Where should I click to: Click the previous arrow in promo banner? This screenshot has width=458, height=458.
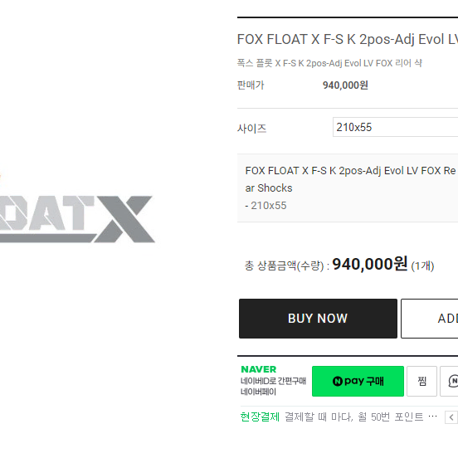click(451, 417)
